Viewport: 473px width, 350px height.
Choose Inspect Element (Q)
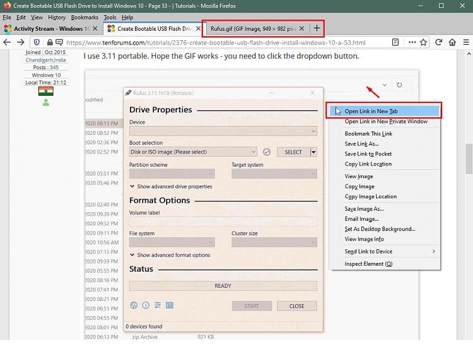pyautogui.click(x=385, y=264)
